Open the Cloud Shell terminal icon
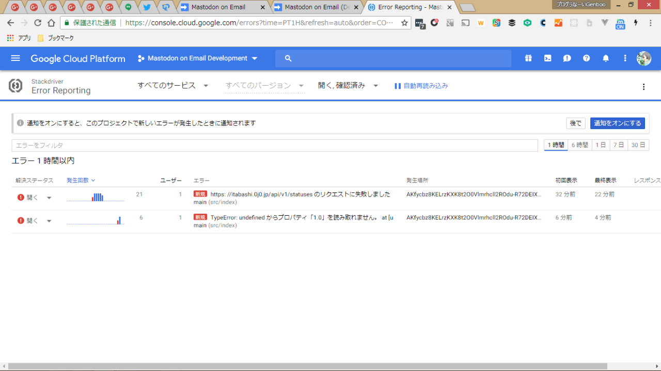 pyautogui.click(x=547, y=58)
